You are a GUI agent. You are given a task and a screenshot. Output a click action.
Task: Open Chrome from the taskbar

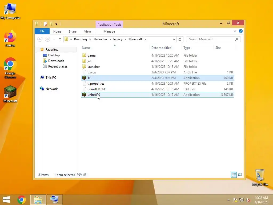(x=22, y=200)
